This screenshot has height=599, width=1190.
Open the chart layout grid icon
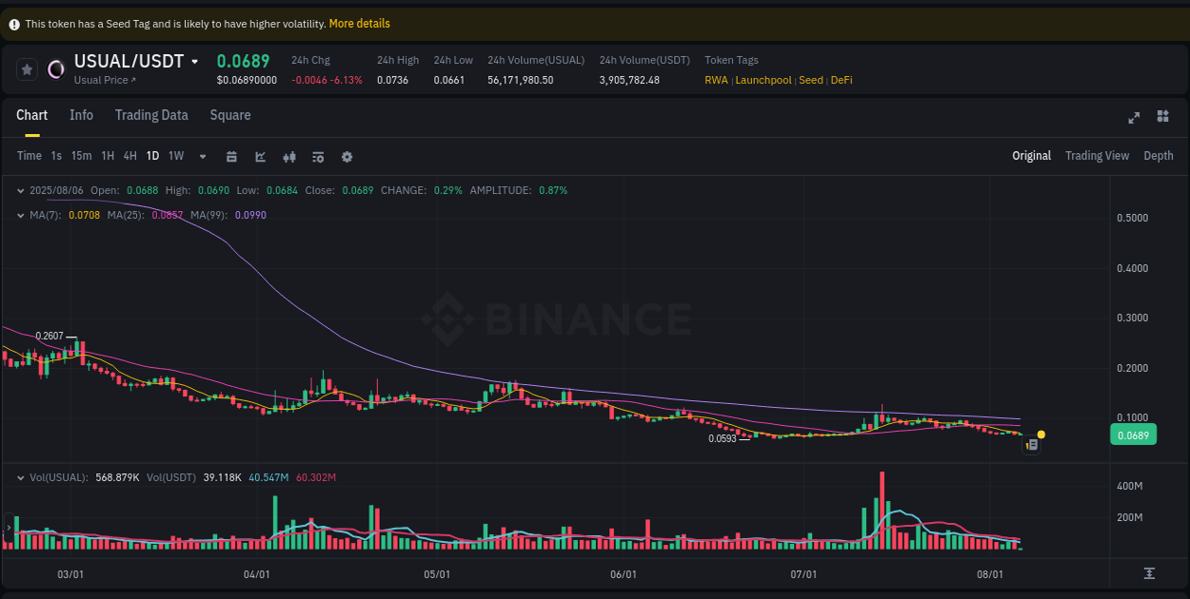pos(1162,116)
